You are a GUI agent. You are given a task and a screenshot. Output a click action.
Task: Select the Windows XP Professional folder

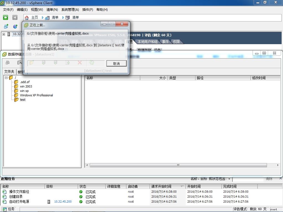point(36,95)
